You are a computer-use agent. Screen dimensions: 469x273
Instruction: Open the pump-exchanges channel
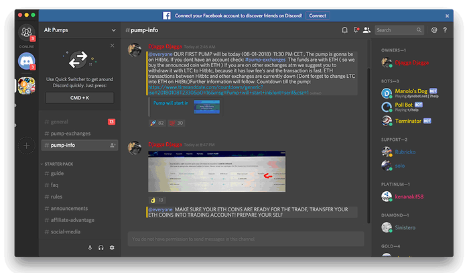coord(80,133)
